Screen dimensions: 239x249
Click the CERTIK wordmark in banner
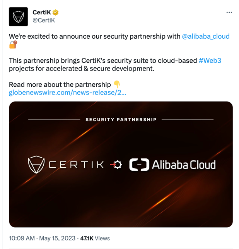(76, 165)
